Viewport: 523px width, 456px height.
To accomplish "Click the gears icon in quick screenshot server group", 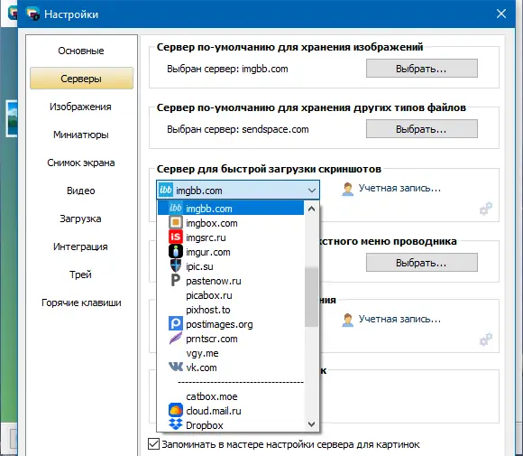I will tap(486, 209).
